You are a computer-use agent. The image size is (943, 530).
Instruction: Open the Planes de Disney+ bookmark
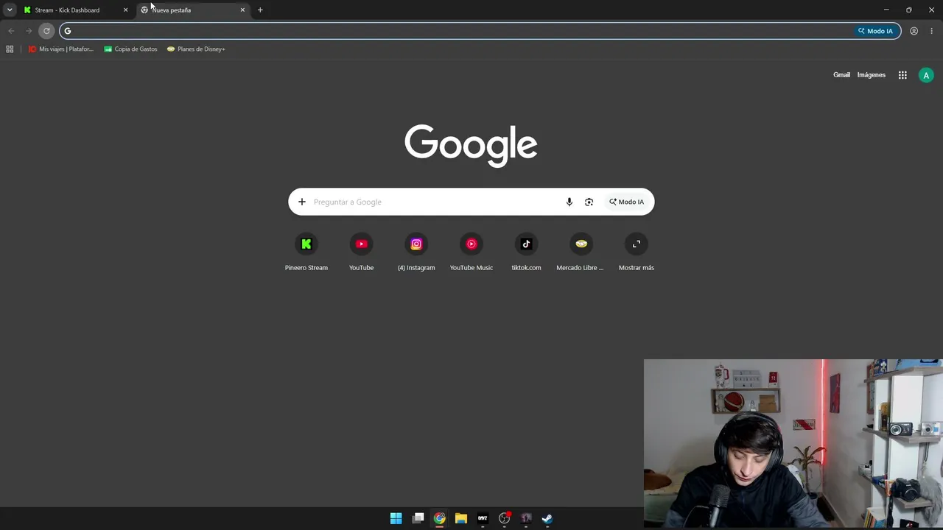[x=196, y=49]
